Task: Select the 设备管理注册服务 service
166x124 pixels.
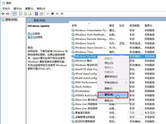Action: point(113,117)
